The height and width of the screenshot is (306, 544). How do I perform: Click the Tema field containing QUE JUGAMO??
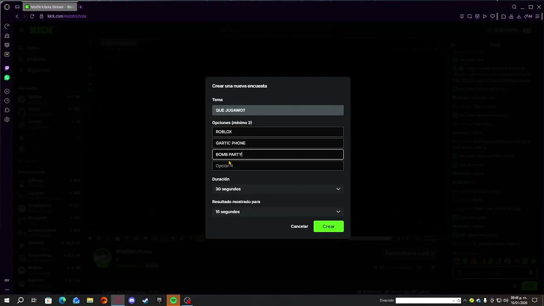click(278, 110)
